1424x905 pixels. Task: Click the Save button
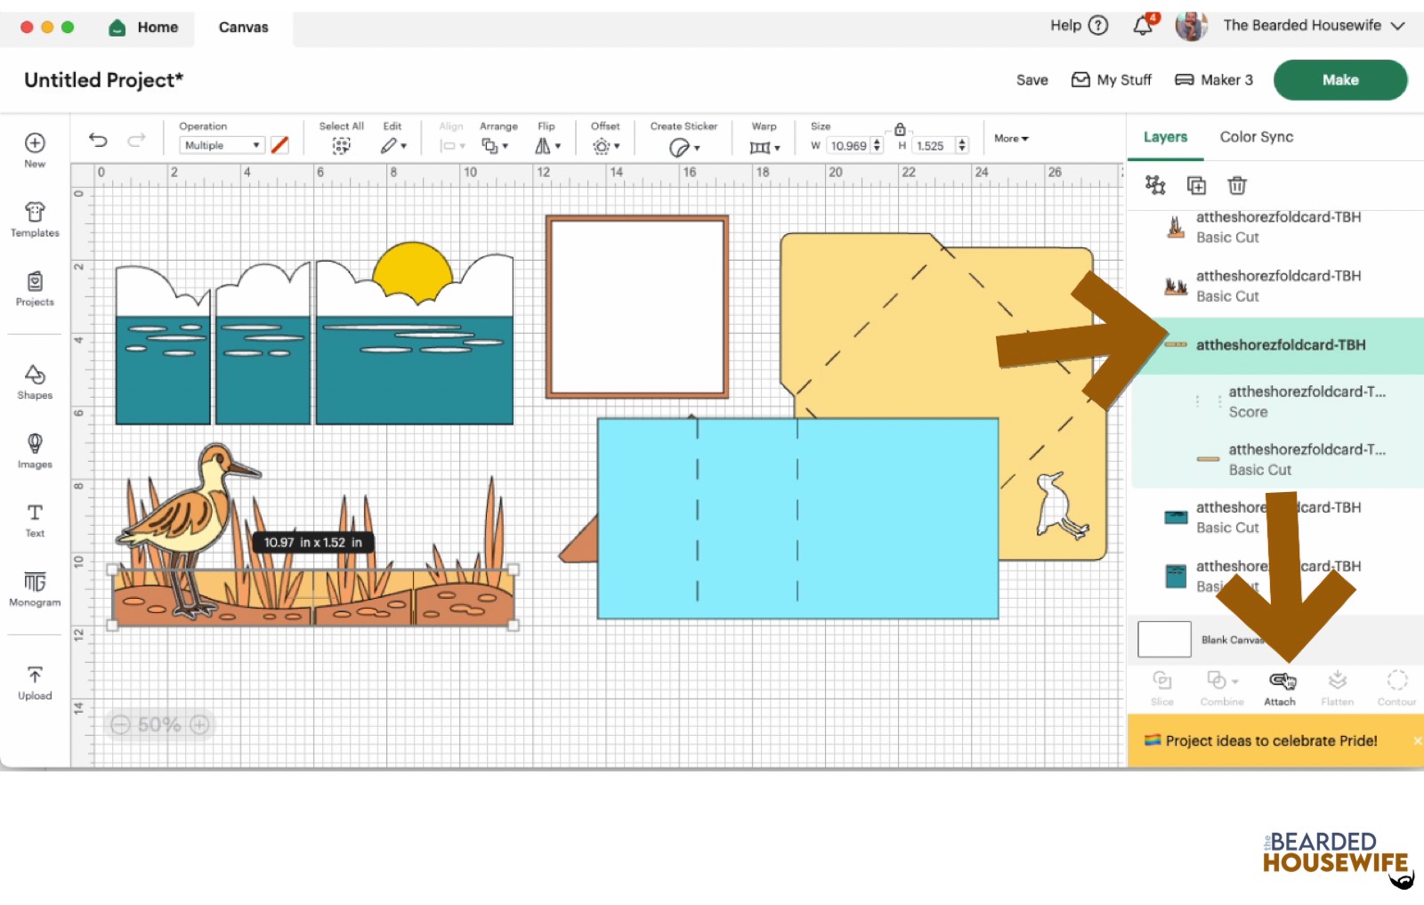point(1032,80)
